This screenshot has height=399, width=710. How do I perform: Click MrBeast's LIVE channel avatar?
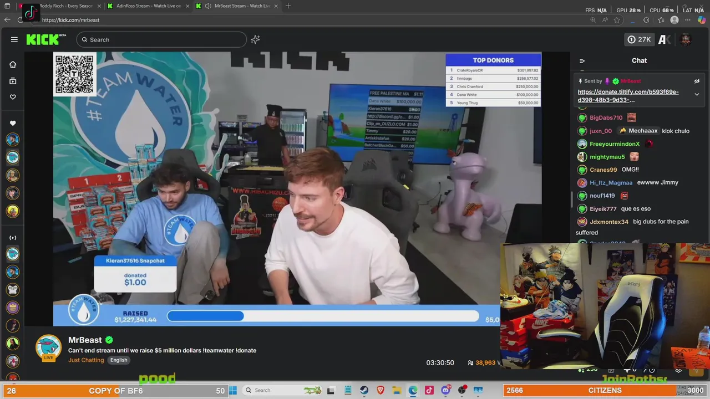(49, 348)
